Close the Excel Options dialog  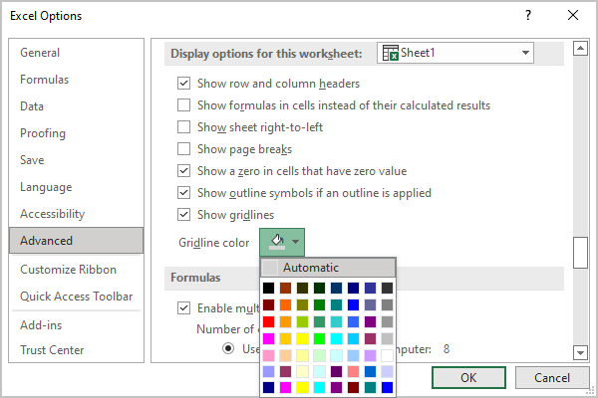tap(573, 15)
